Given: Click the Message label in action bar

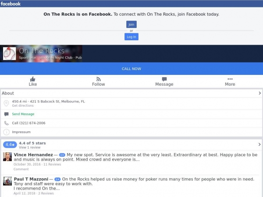Looking at the screenshot, I should [x=164, y=84].
